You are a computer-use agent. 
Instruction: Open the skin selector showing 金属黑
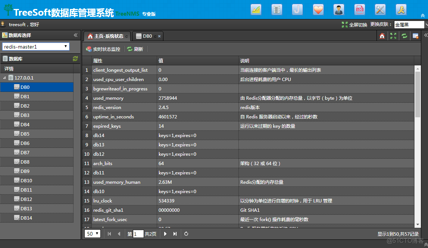tap(409, 25)
